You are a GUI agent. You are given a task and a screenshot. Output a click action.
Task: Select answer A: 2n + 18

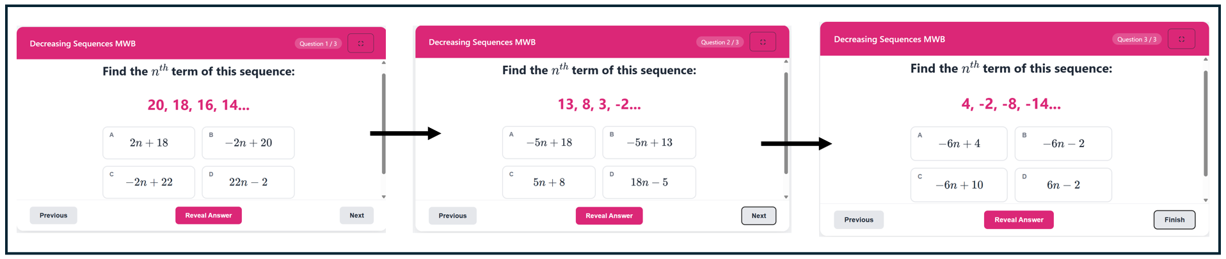(x=149, y=143)
